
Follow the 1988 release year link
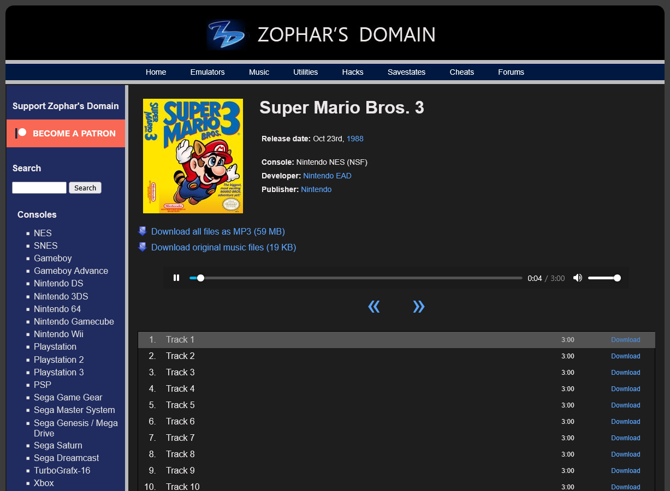click(355, 139)
